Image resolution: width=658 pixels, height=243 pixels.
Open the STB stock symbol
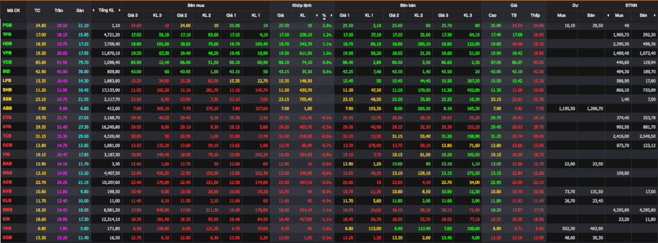coord(7,127)
